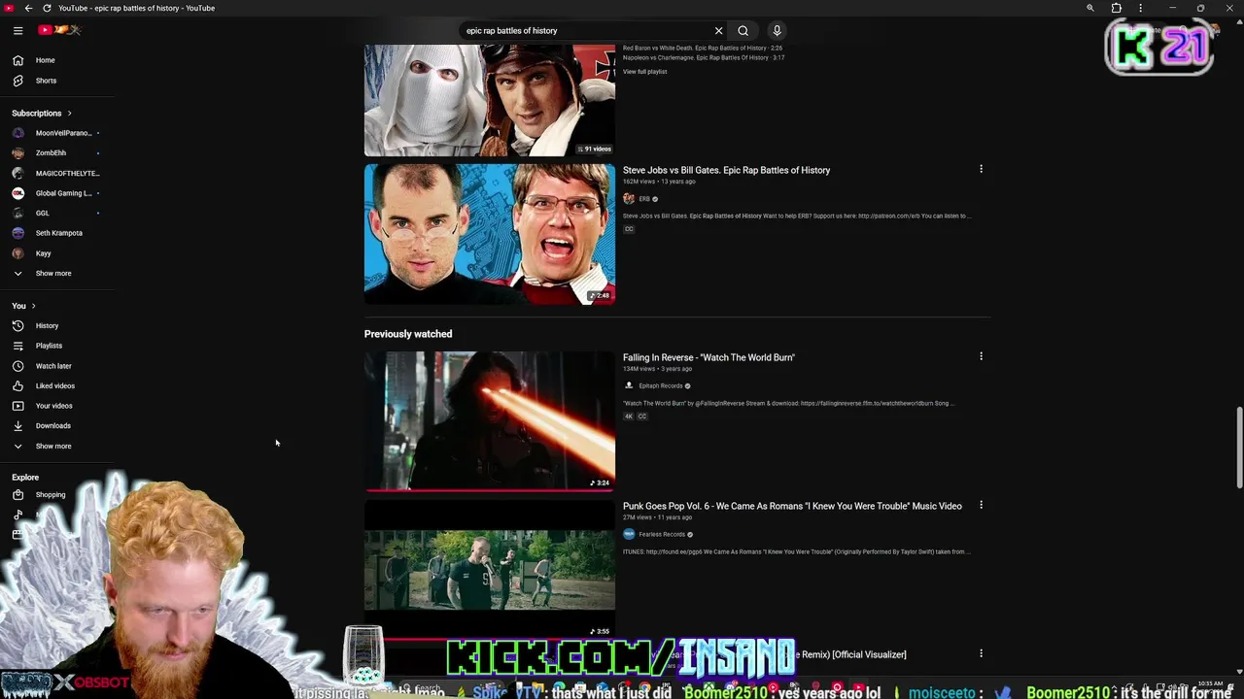The height and width of the screenshot is (699, 1244).
Task: Open options for Official Visualizer video
Action: [x=981, y=653]
